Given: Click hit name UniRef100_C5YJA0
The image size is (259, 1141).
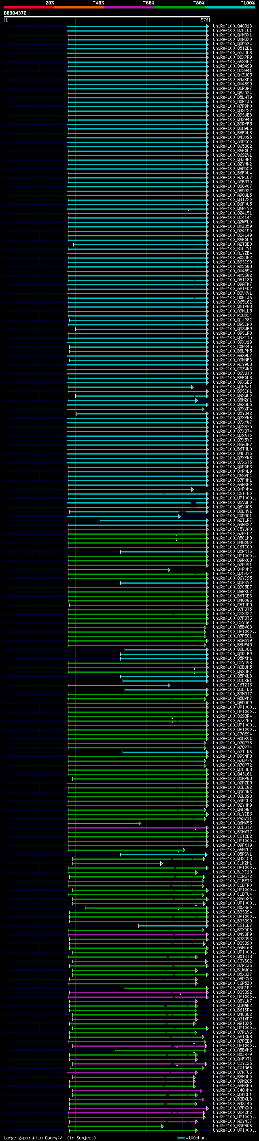Looking at the screenshot, I should [x=232, y=529].
